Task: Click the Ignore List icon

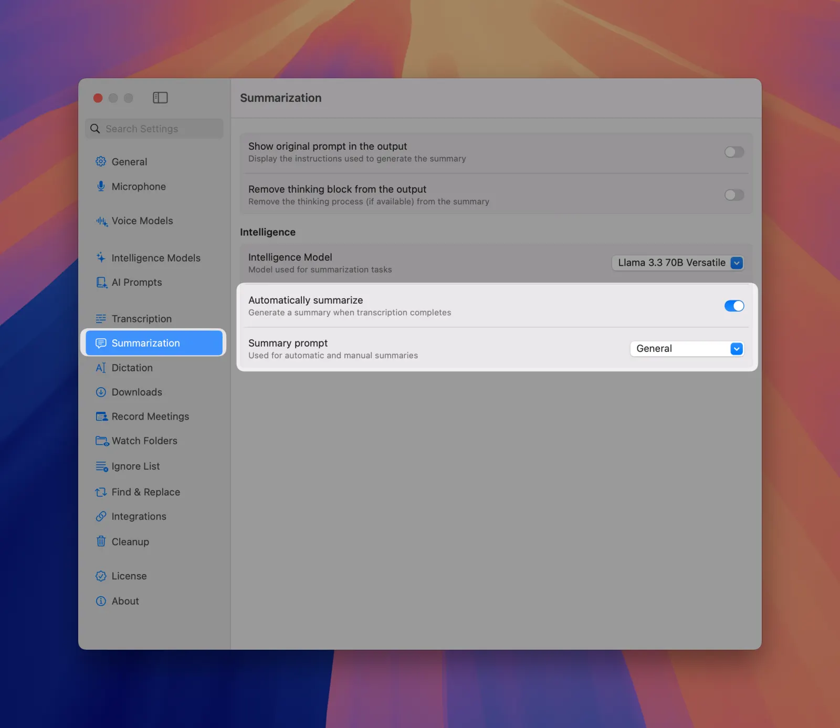Action: (x=102, y=466)
